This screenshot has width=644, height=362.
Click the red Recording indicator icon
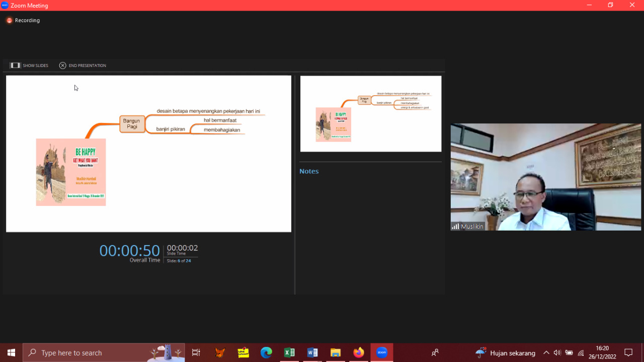tap(9, 21)
